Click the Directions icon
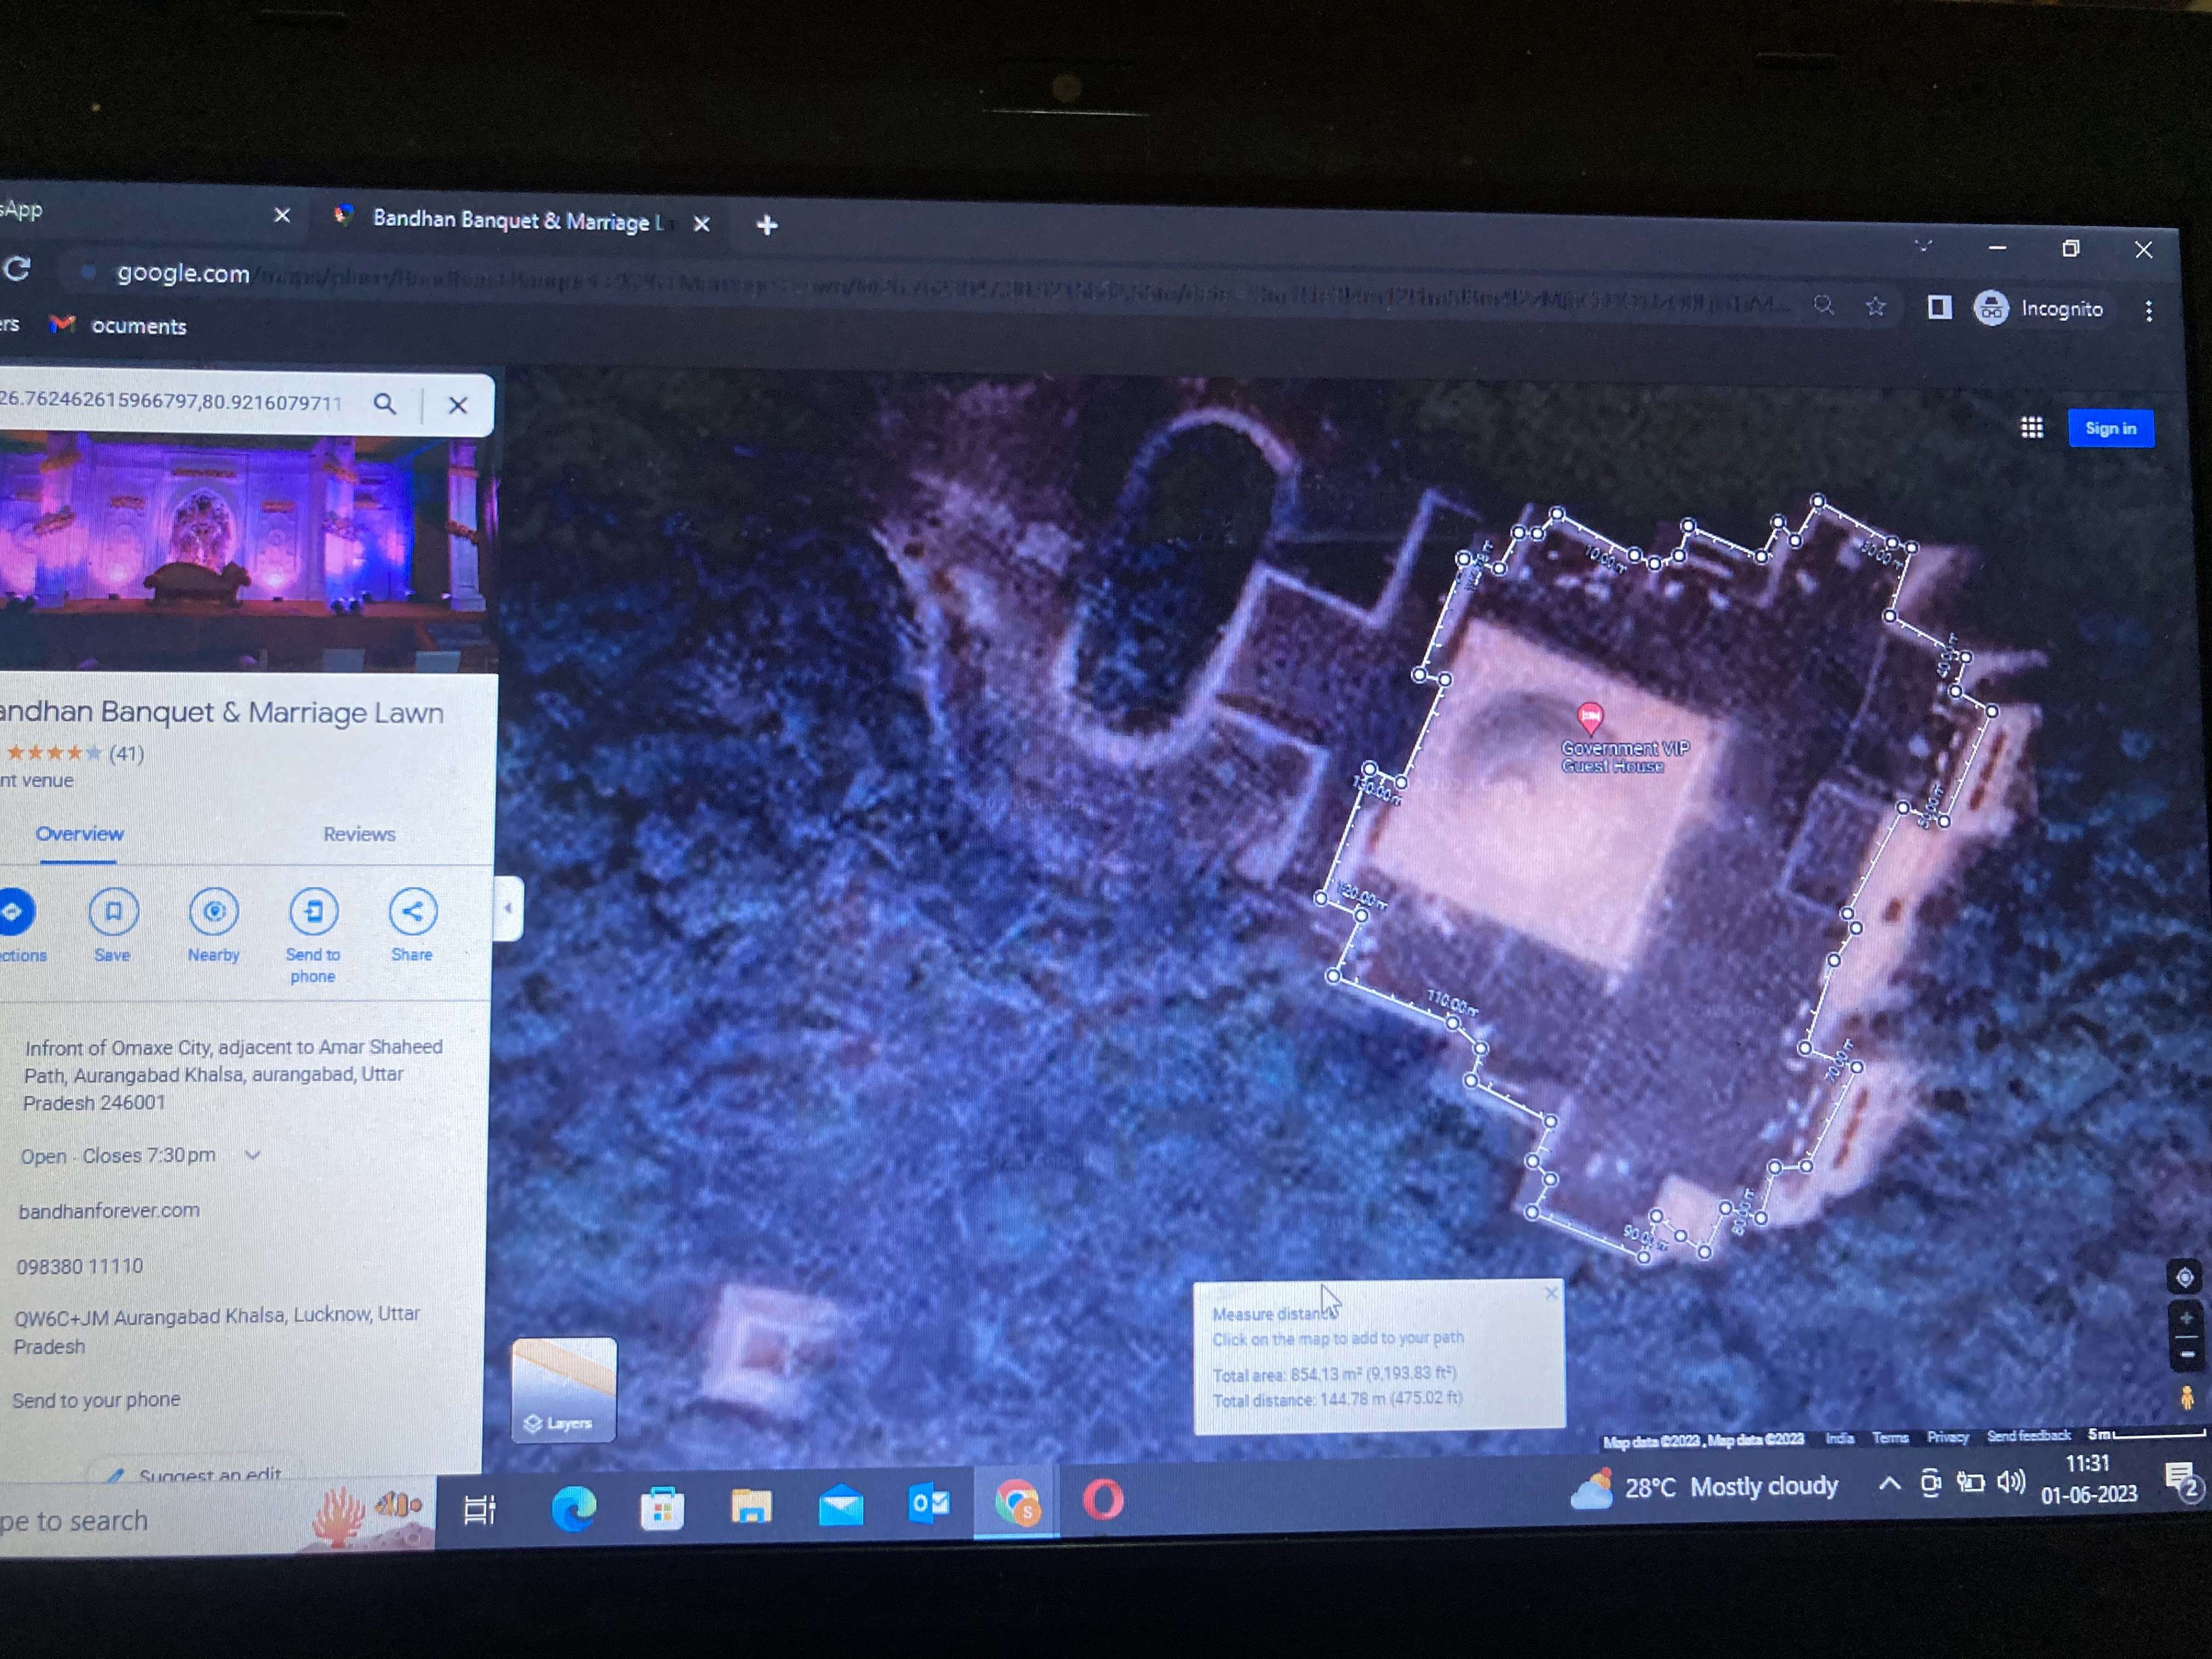The width and height of the screenshot is (2212, 1659). [x=14, y=911]
